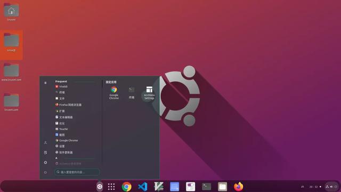This screenshot has height=192, width=341.
Task: Select the www.linuxmi.com desktop folder
Action: tap(11, 72)
